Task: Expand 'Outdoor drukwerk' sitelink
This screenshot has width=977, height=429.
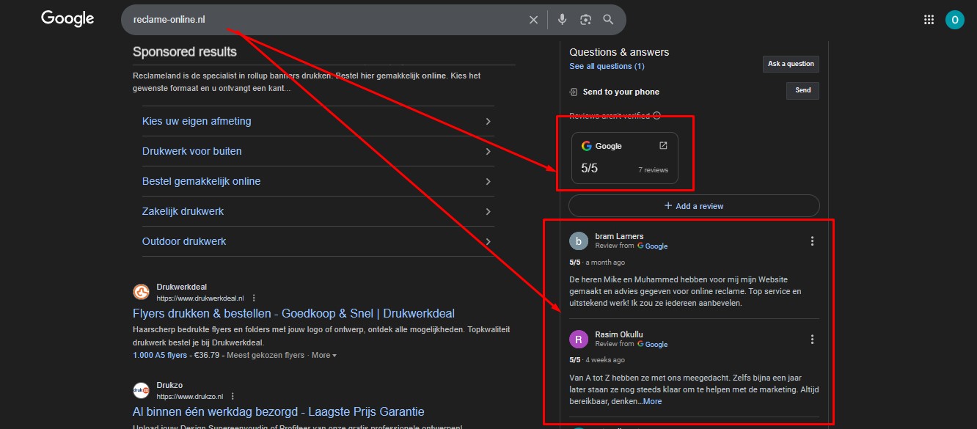Action: coord(488,241)
